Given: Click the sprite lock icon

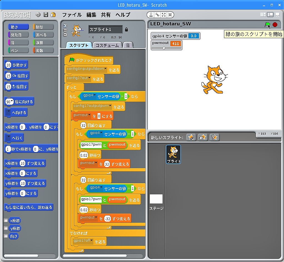Looking at the screenshot, I should [x=126, y=30].
